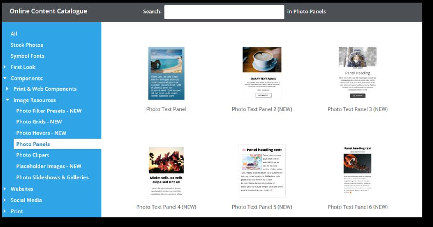Image resolution: width=433 pixels, height=227 pixels.
Task: Expand the Print category arrow
Action: coord(5,211)
